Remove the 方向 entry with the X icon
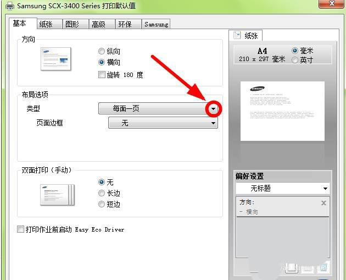The image size is (346, 280). tap(323, 203)
